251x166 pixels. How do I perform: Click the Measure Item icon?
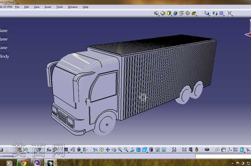tap(190, 150)
